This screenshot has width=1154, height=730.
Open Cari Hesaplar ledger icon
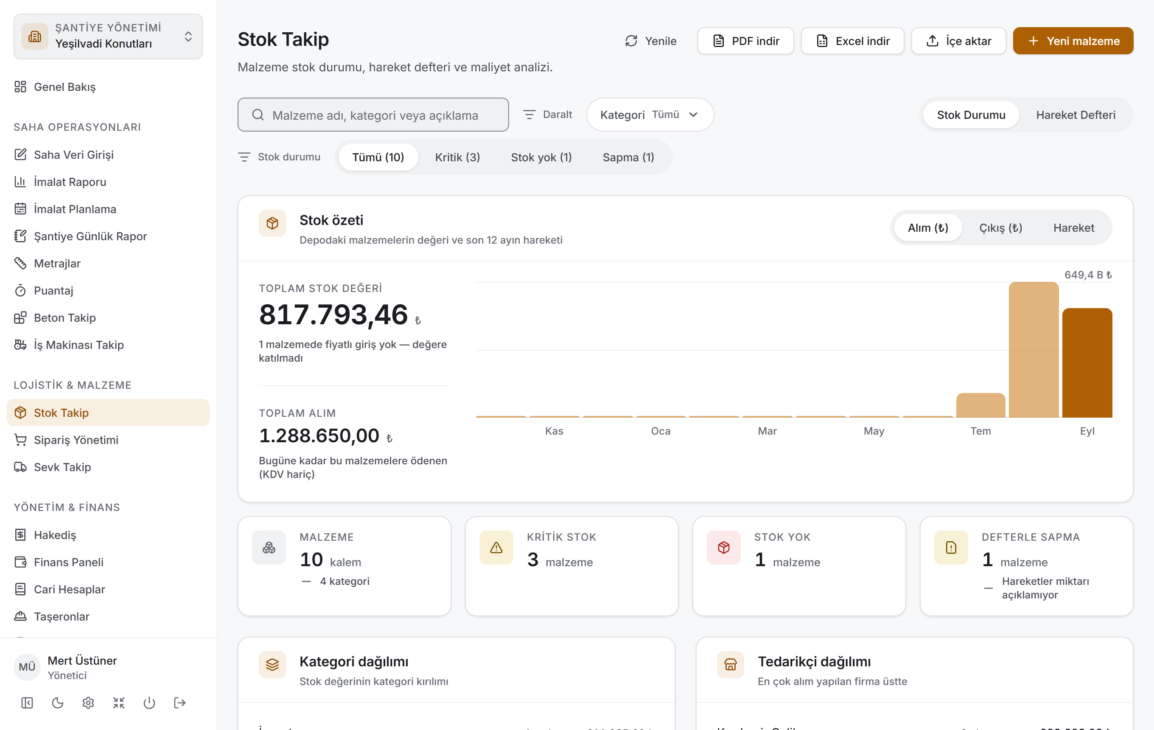coord(20,589)
